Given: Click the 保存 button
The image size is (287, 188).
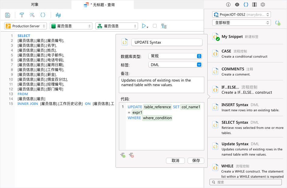Looking at the screenshot, I should [x=196, y=161].
